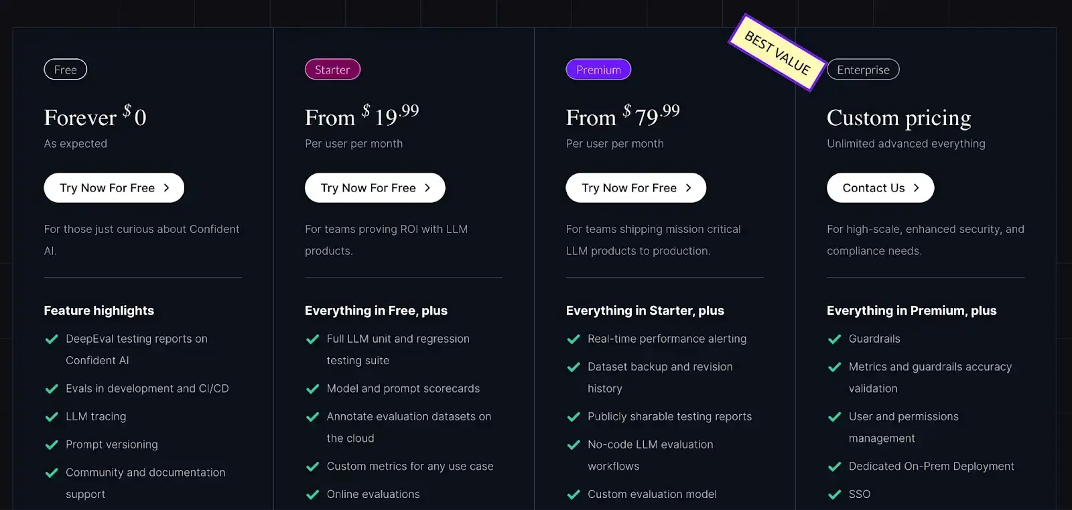Image resolution: width=1072 pixels, height=510 pixels.
Task: Start the Starter plan with Try Now For Free
Action: pyautogui.click(x=375, y=188)
